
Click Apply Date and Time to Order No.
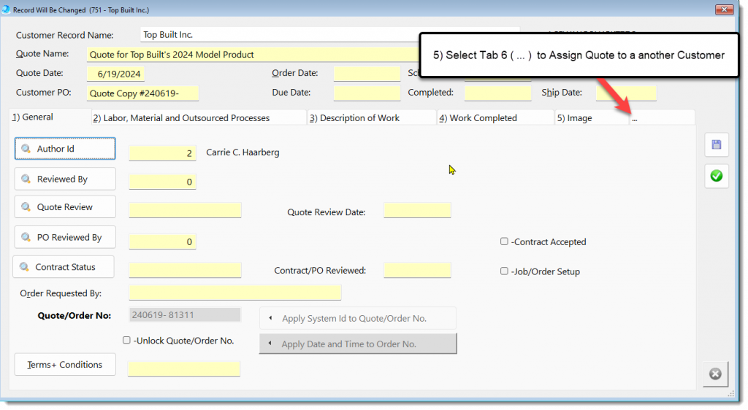pos(358,344)
